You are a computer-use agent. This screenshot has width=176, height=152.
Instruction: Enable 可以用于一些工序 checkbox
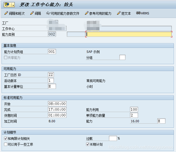pyautogui.click(x=6, y=144)
